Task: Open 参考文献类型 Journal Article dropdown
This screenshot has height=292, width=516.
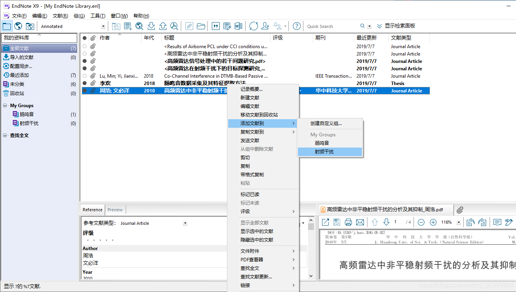Action: point(185,223)
